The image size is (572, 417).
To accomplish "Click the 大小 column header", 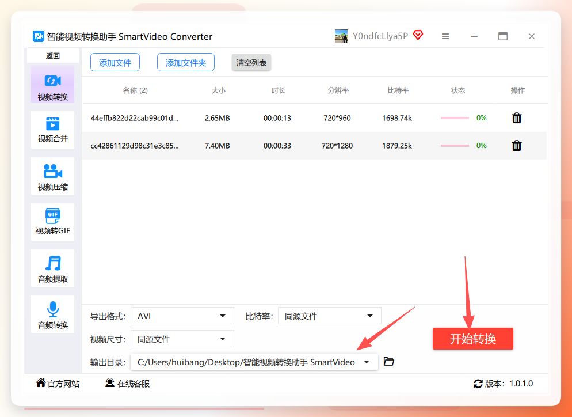I will 219,90.
